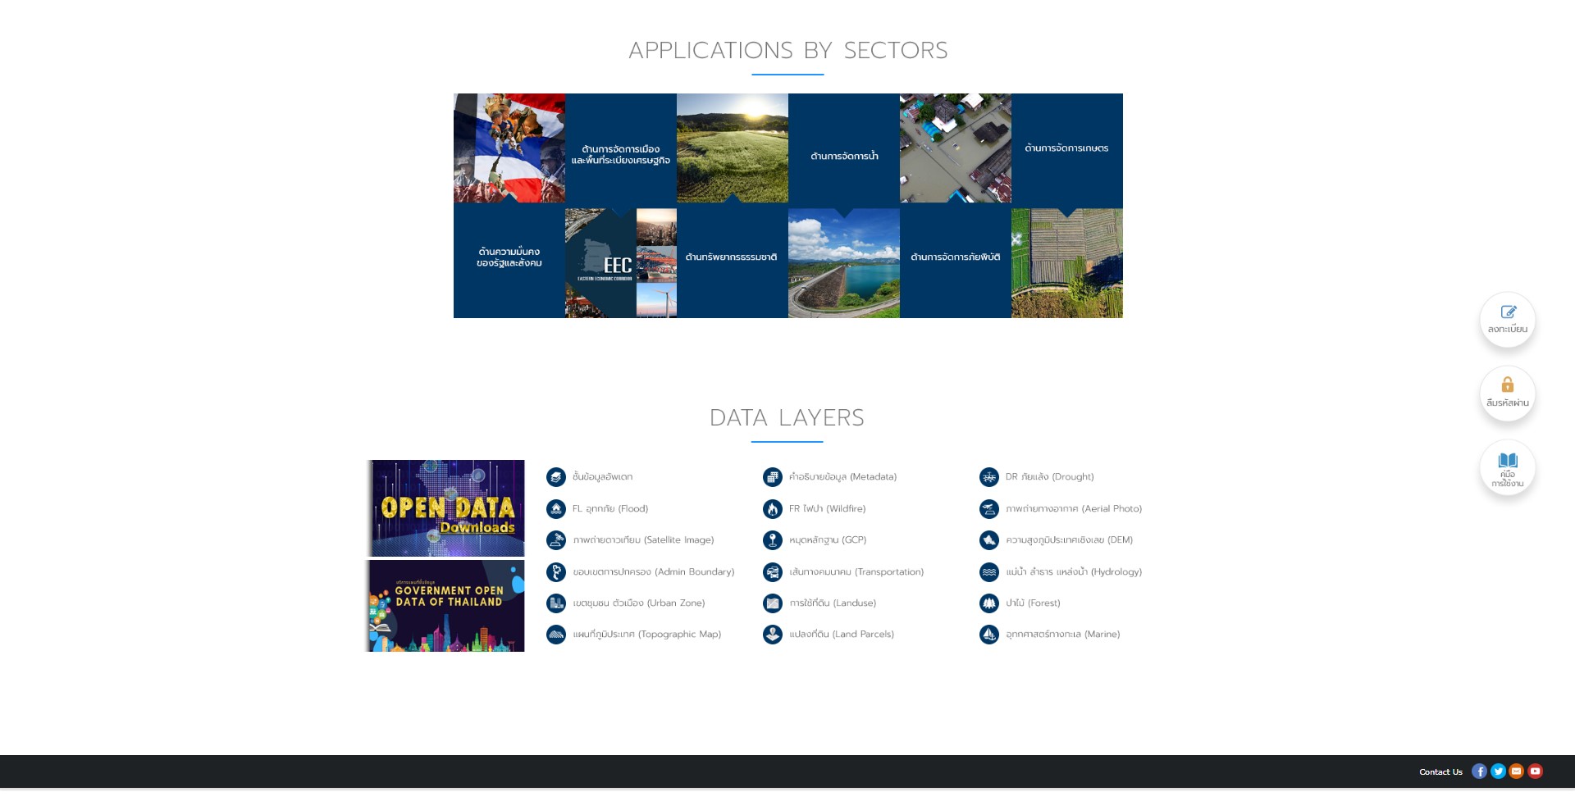This screenshot has height=801, width=1575.
Task: Open the Metadata layer icon
Action: (x=773, y=477)
